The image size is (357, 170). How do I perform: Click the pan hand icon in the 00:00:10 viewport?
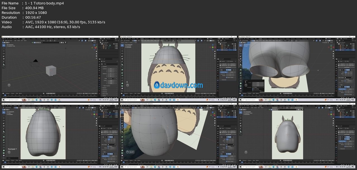point(96,54)
